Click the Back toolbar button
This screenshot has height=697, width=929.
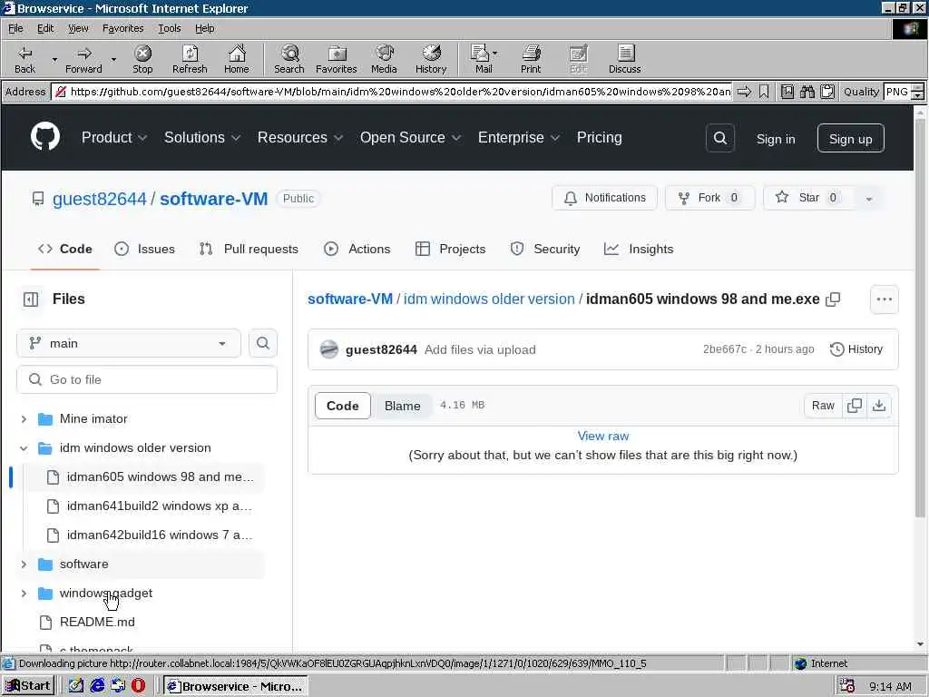[24, 59]
